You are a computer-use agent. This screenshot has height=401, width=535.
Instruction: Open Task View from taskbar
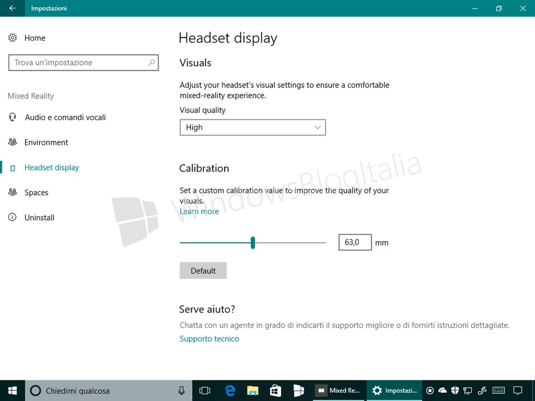pos(205,391)
